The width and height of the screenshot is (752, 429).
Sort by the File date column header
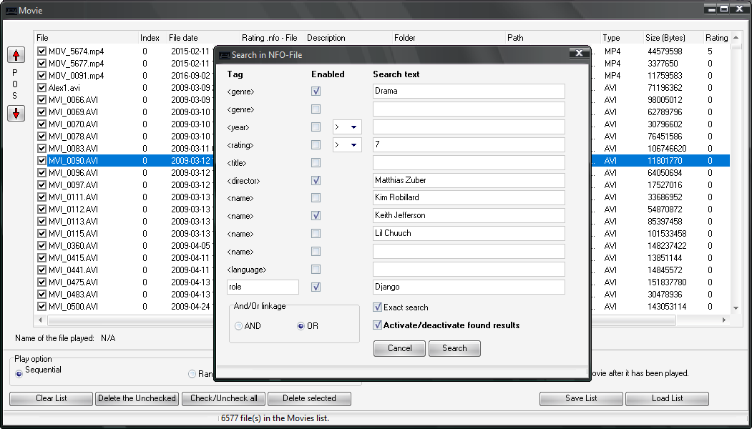pyautogui.click(x=203, y=38)
